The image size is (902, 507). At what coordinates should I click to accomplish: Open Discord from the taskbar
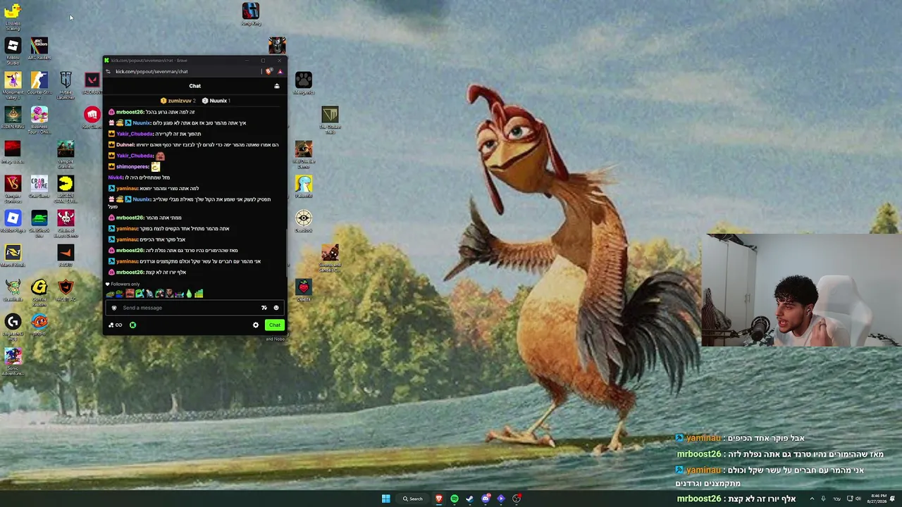[486, 499]
